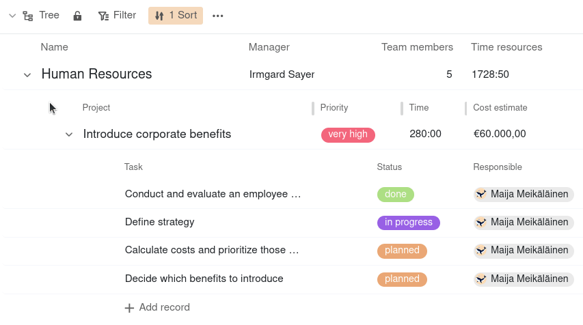Click the Add record link

164,307
